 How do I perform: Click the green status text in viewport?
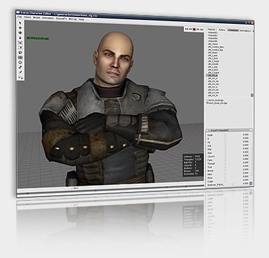click(x=38, y=38)
